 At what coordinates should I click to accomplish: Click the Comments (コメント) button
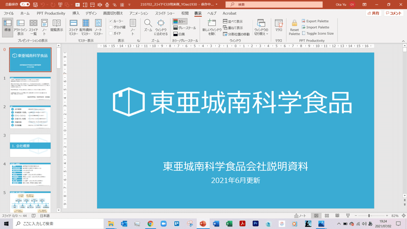coord(394,13)
